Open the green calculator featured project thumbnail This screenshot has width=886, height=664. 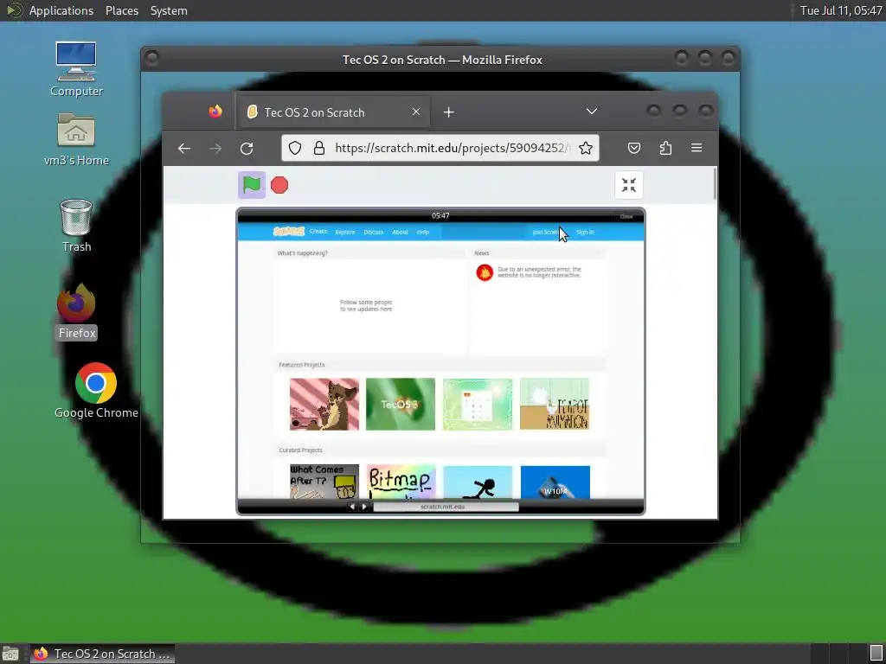478,405
